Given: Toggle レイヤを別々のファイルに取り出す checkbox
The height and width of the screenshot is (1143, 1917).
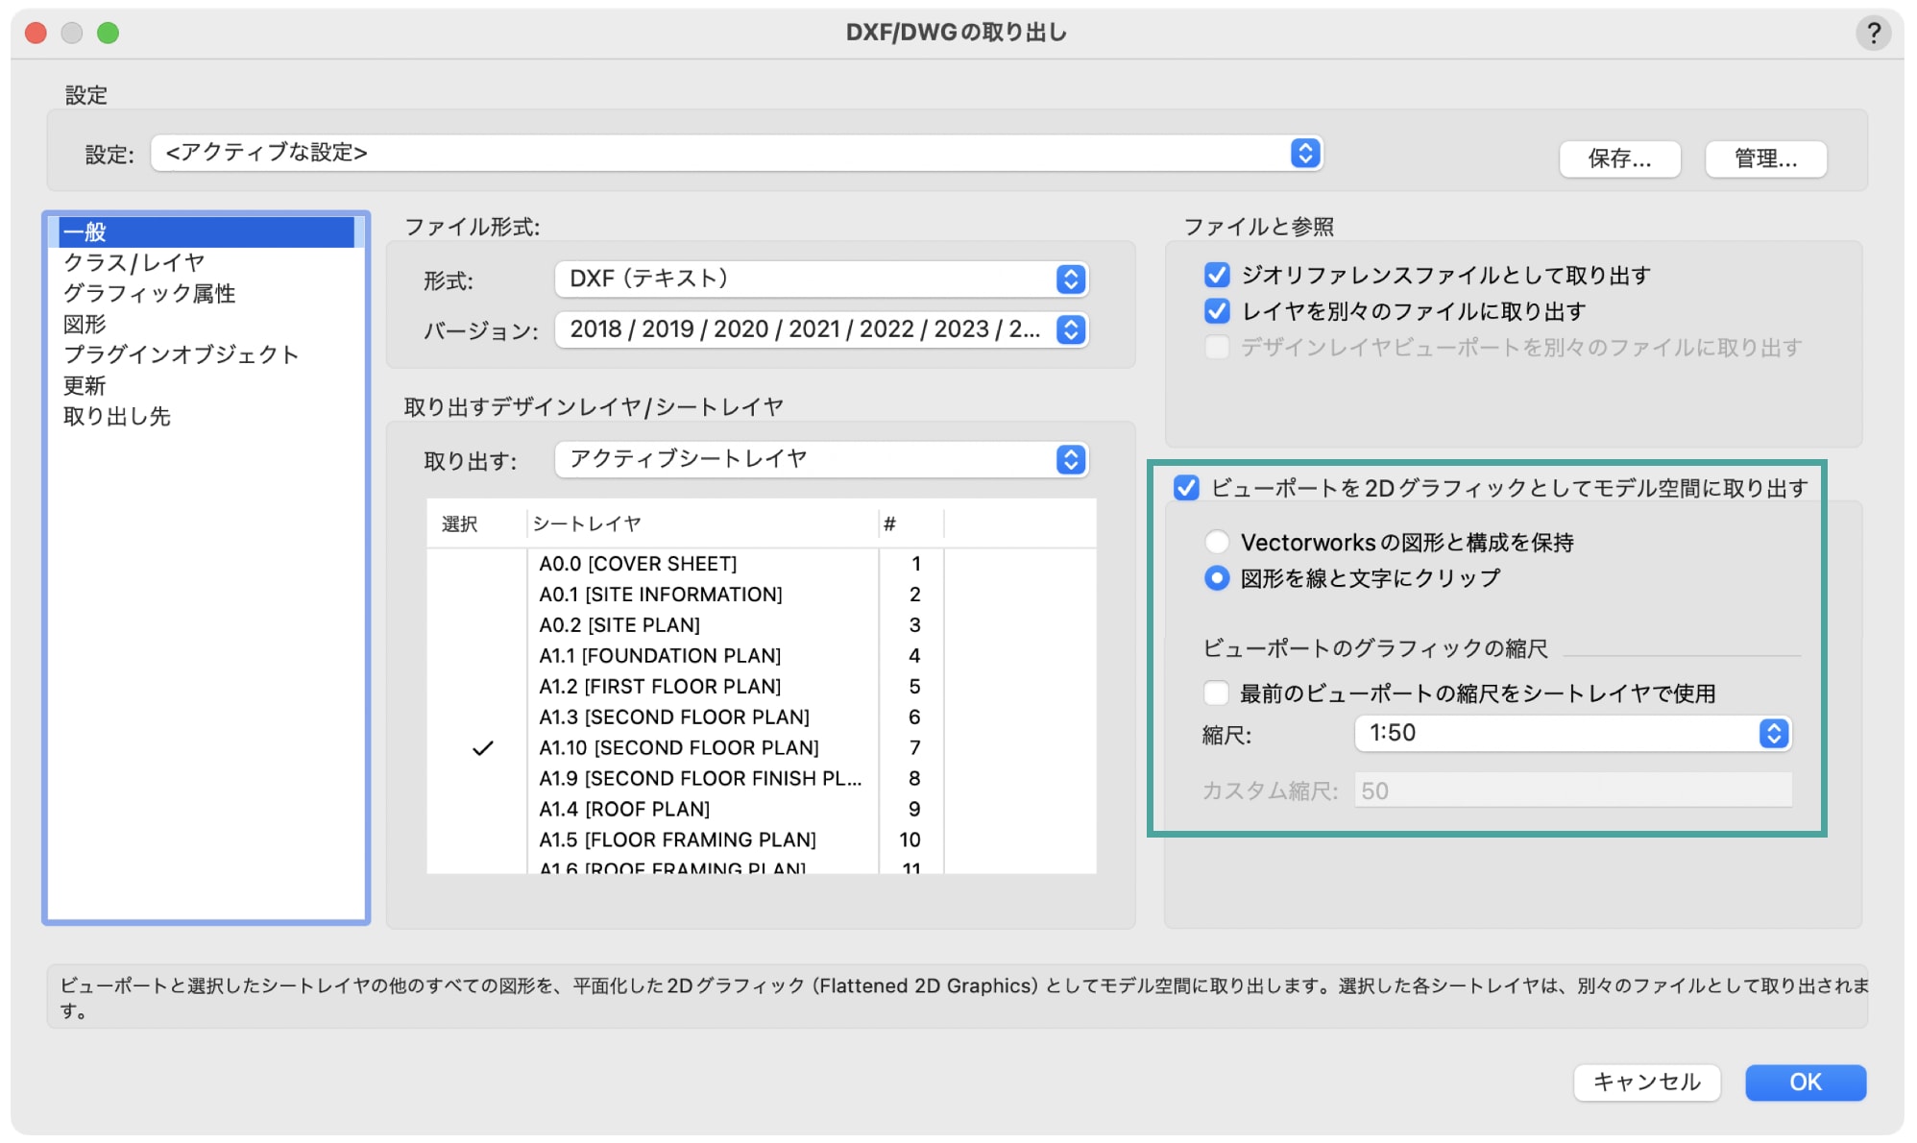Looking at the screenshot, I should tap(1217, 311).
